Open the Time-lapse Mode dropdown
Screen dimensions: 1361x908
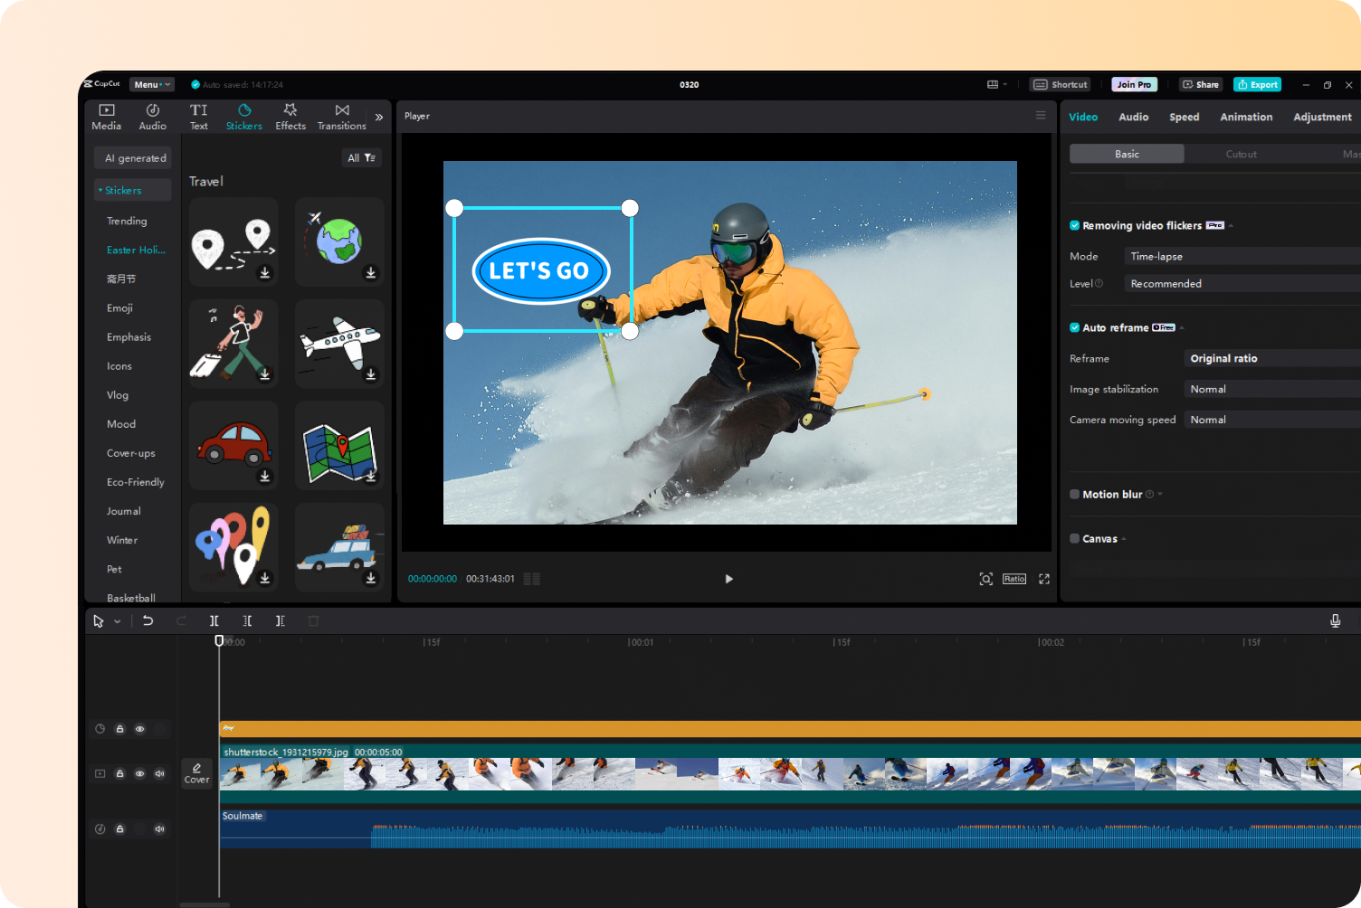pos(1241,256)
